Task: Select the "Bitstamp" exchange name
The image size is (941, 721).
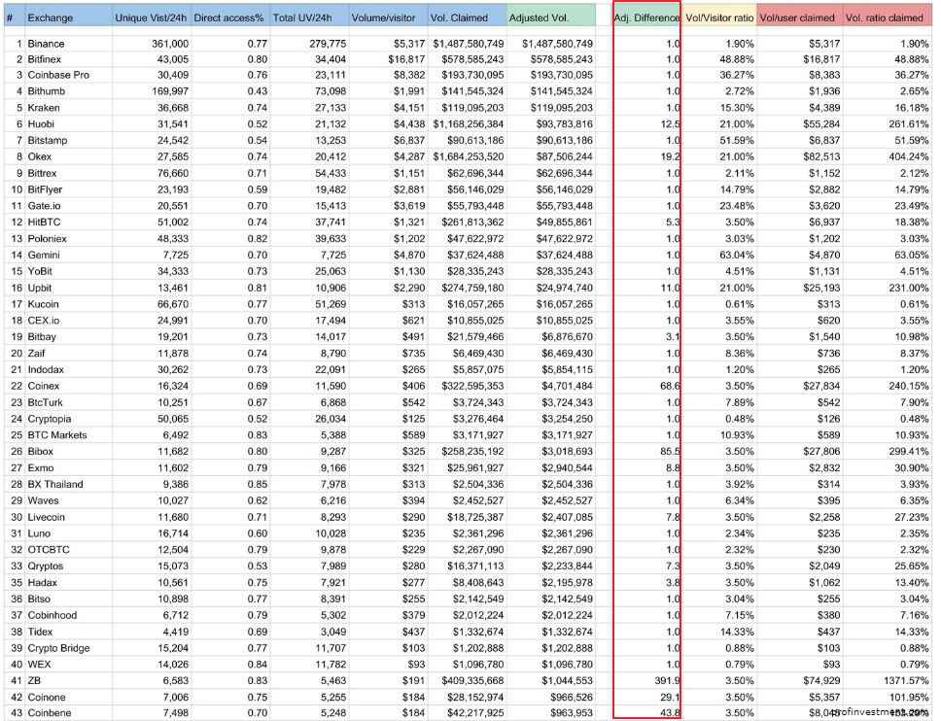Action: [48, 140]
